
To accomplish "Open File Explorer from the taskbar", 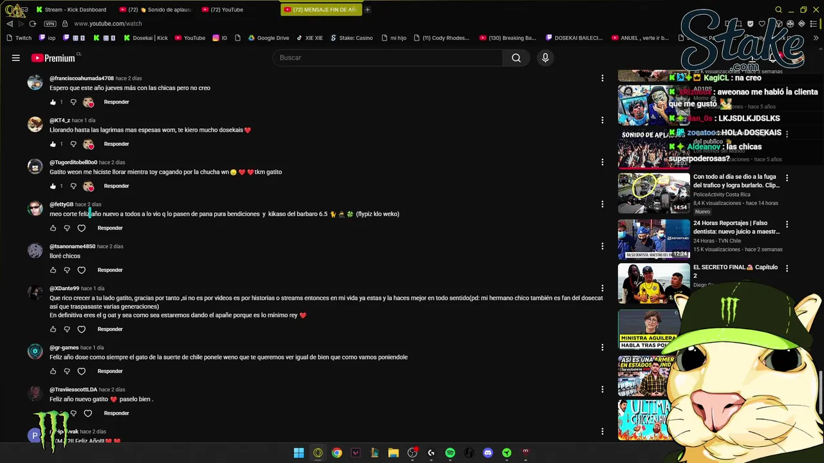I will click(393, 453).
